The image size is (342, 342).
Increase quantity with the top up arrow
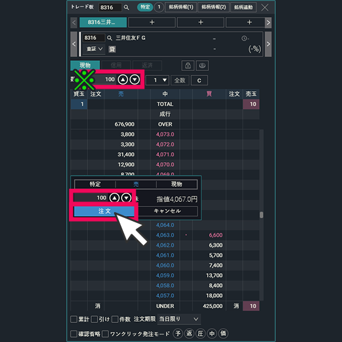click(123, 80)
